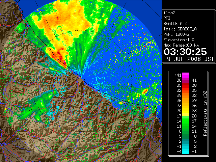Screen dimensions: 216x162
Task: Click the '-4' legend label
Action: pos(179,152)
